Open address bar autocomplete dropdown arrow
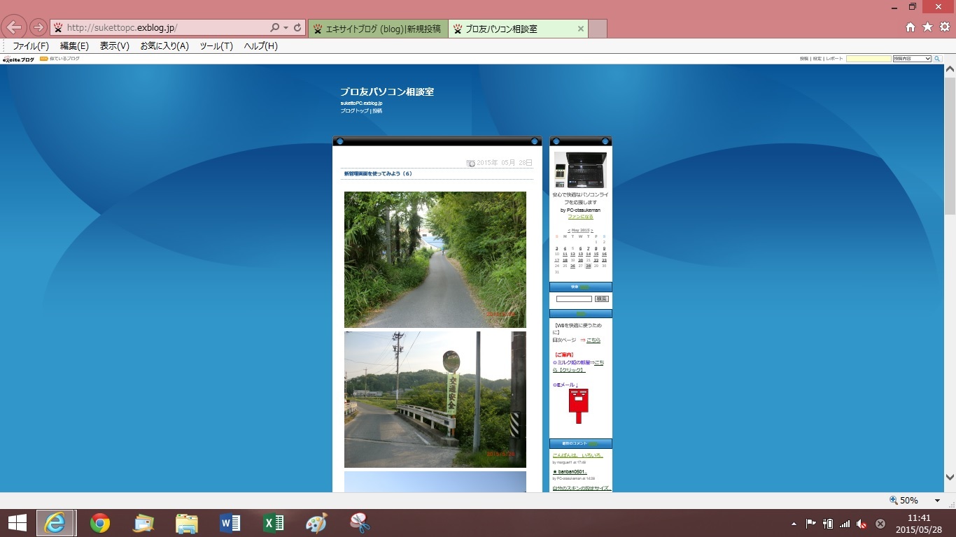The image size is (956, 537). click(x=286, y=28)
